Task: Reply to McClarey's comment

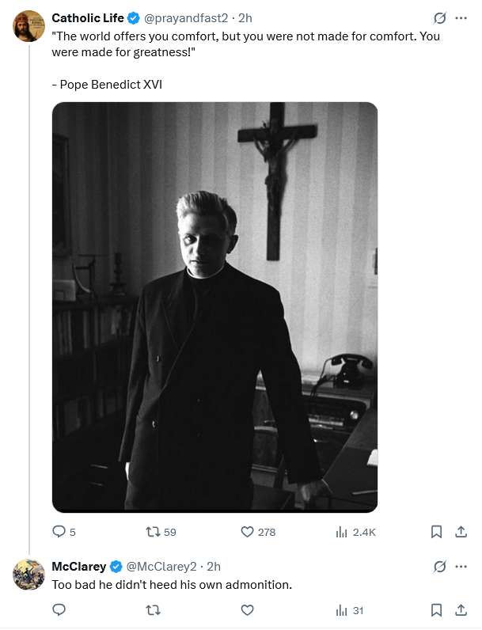Action: tap(59, 610)
